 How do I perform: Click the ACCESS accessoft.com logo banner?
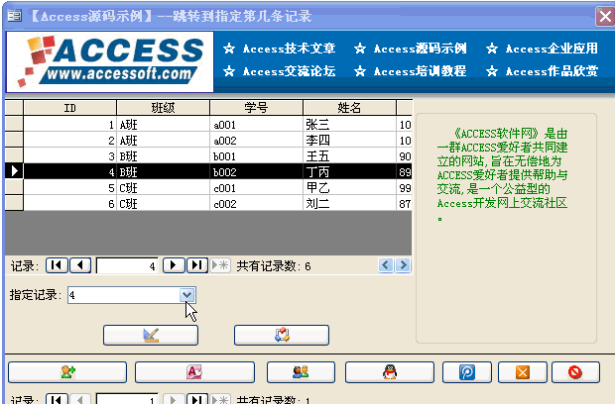coord(110,61)
